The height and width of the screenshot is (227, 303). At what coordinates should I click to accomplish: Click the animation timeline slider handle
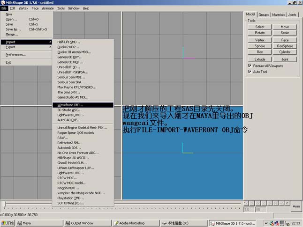pos(5,204)
